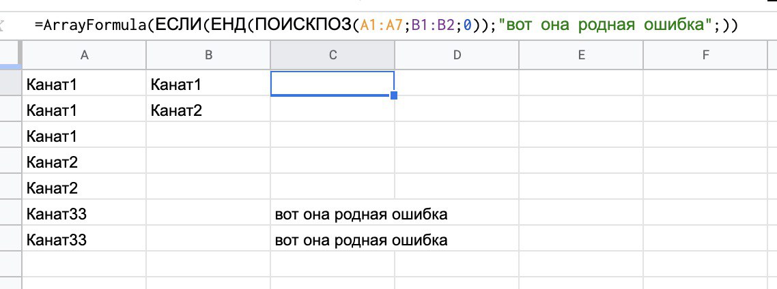Select cell A7 with Канат33
Image resolution: width=777 pixels, height=289 pixels.
[x=85, y=240]
